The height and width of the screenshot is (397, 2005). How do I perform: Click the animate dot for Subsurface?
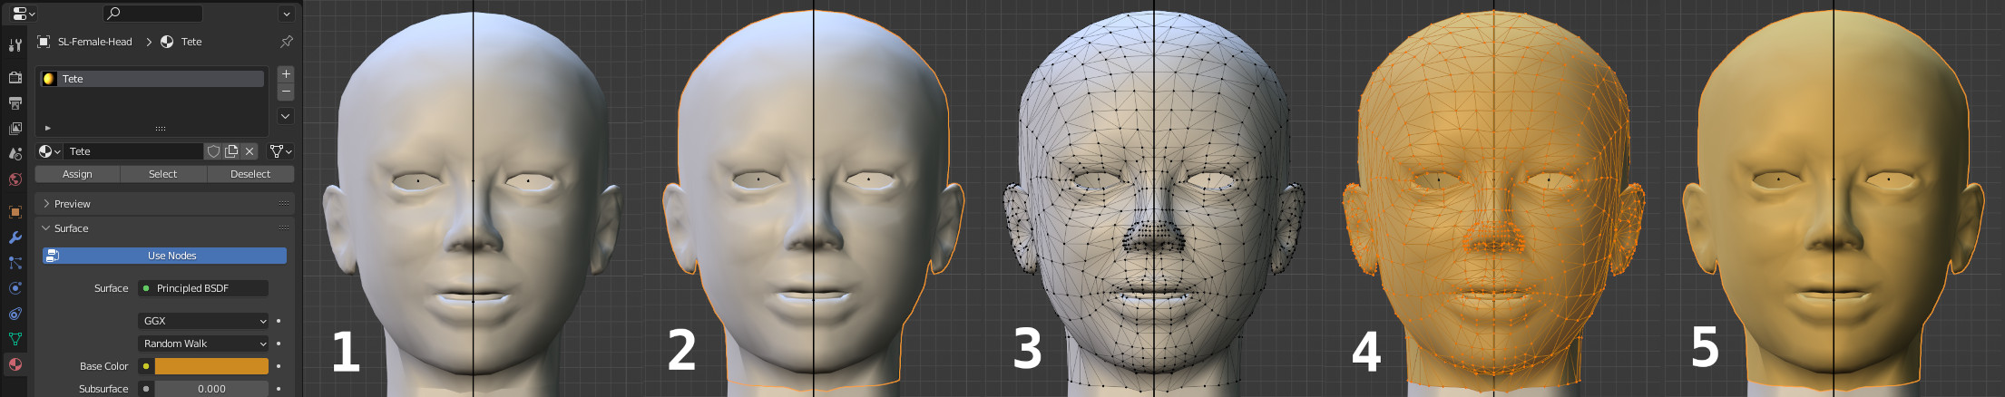(279, 389)
